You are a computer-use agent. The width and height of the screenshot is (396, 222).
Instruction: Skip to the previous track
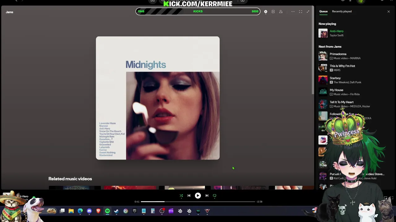pyautogui.click(x=189, y=195)
